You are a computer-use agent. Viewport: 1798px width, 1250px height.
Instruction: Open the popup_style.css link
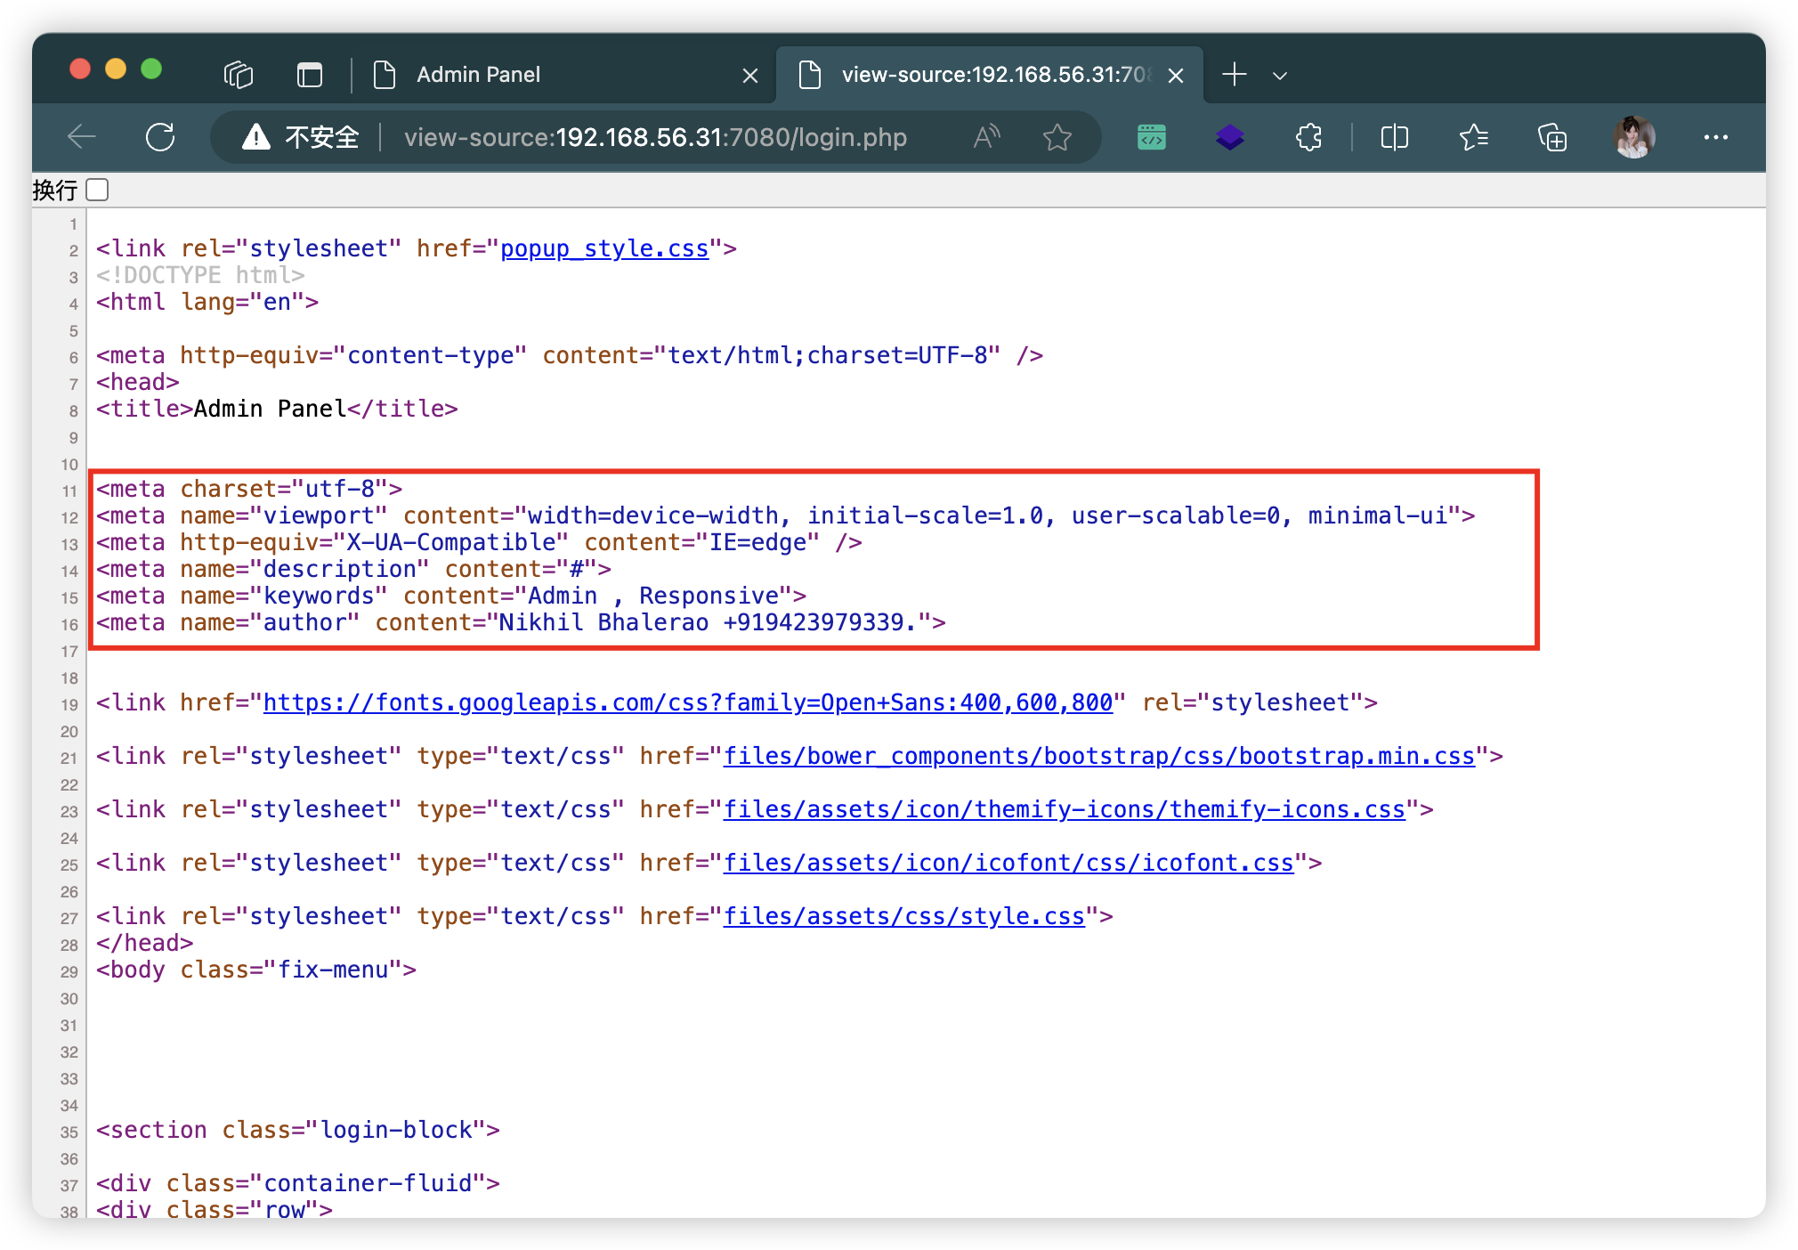pyautogui.click(x=604, y=248)
